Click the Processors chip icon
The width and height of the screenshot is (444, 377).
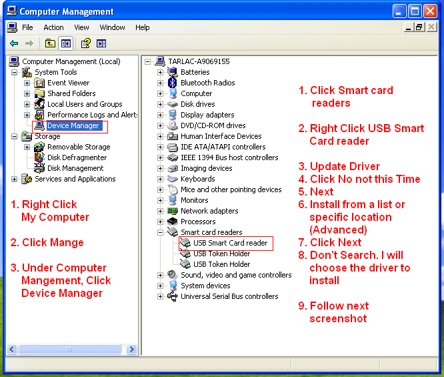tap(173, 222)
